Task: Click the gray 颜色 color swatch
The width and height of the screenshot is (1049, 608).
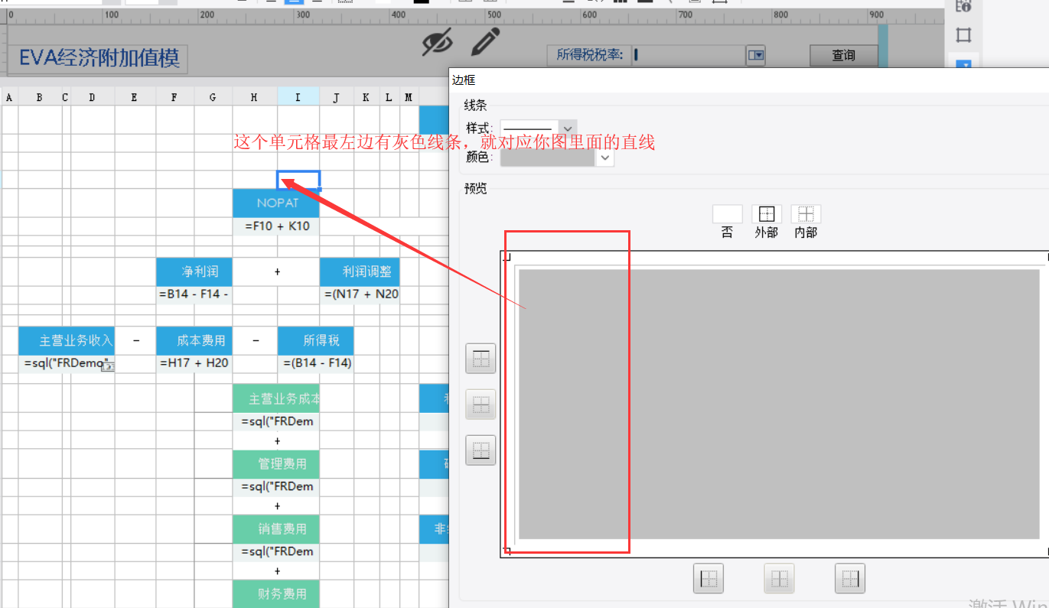Action: pos(548,158)
